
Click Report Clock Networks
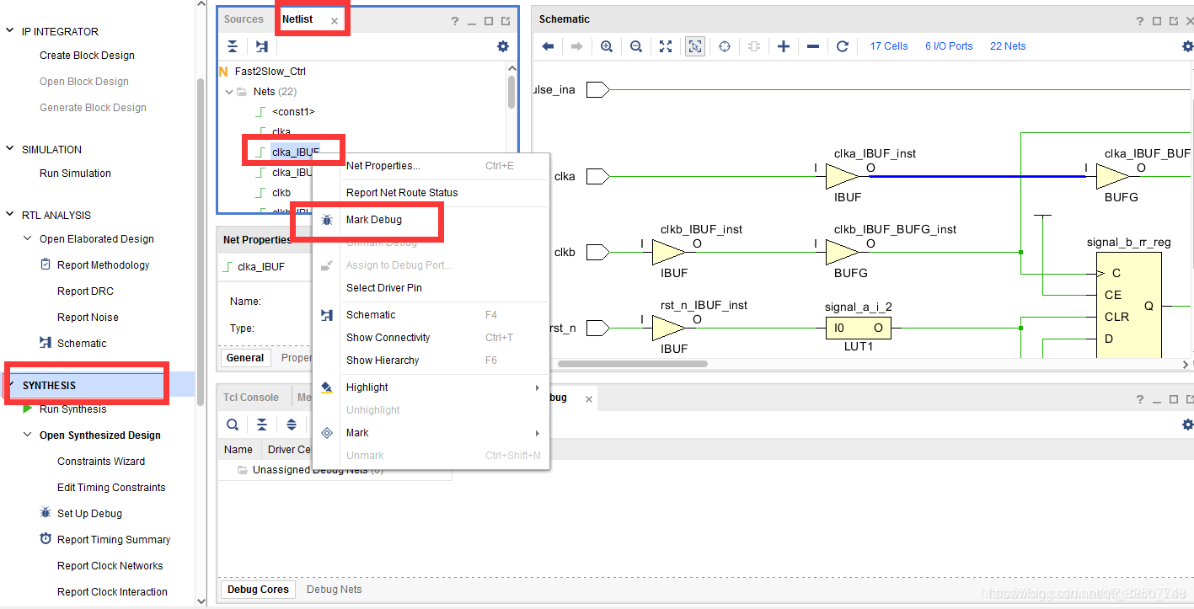(110, 566)
